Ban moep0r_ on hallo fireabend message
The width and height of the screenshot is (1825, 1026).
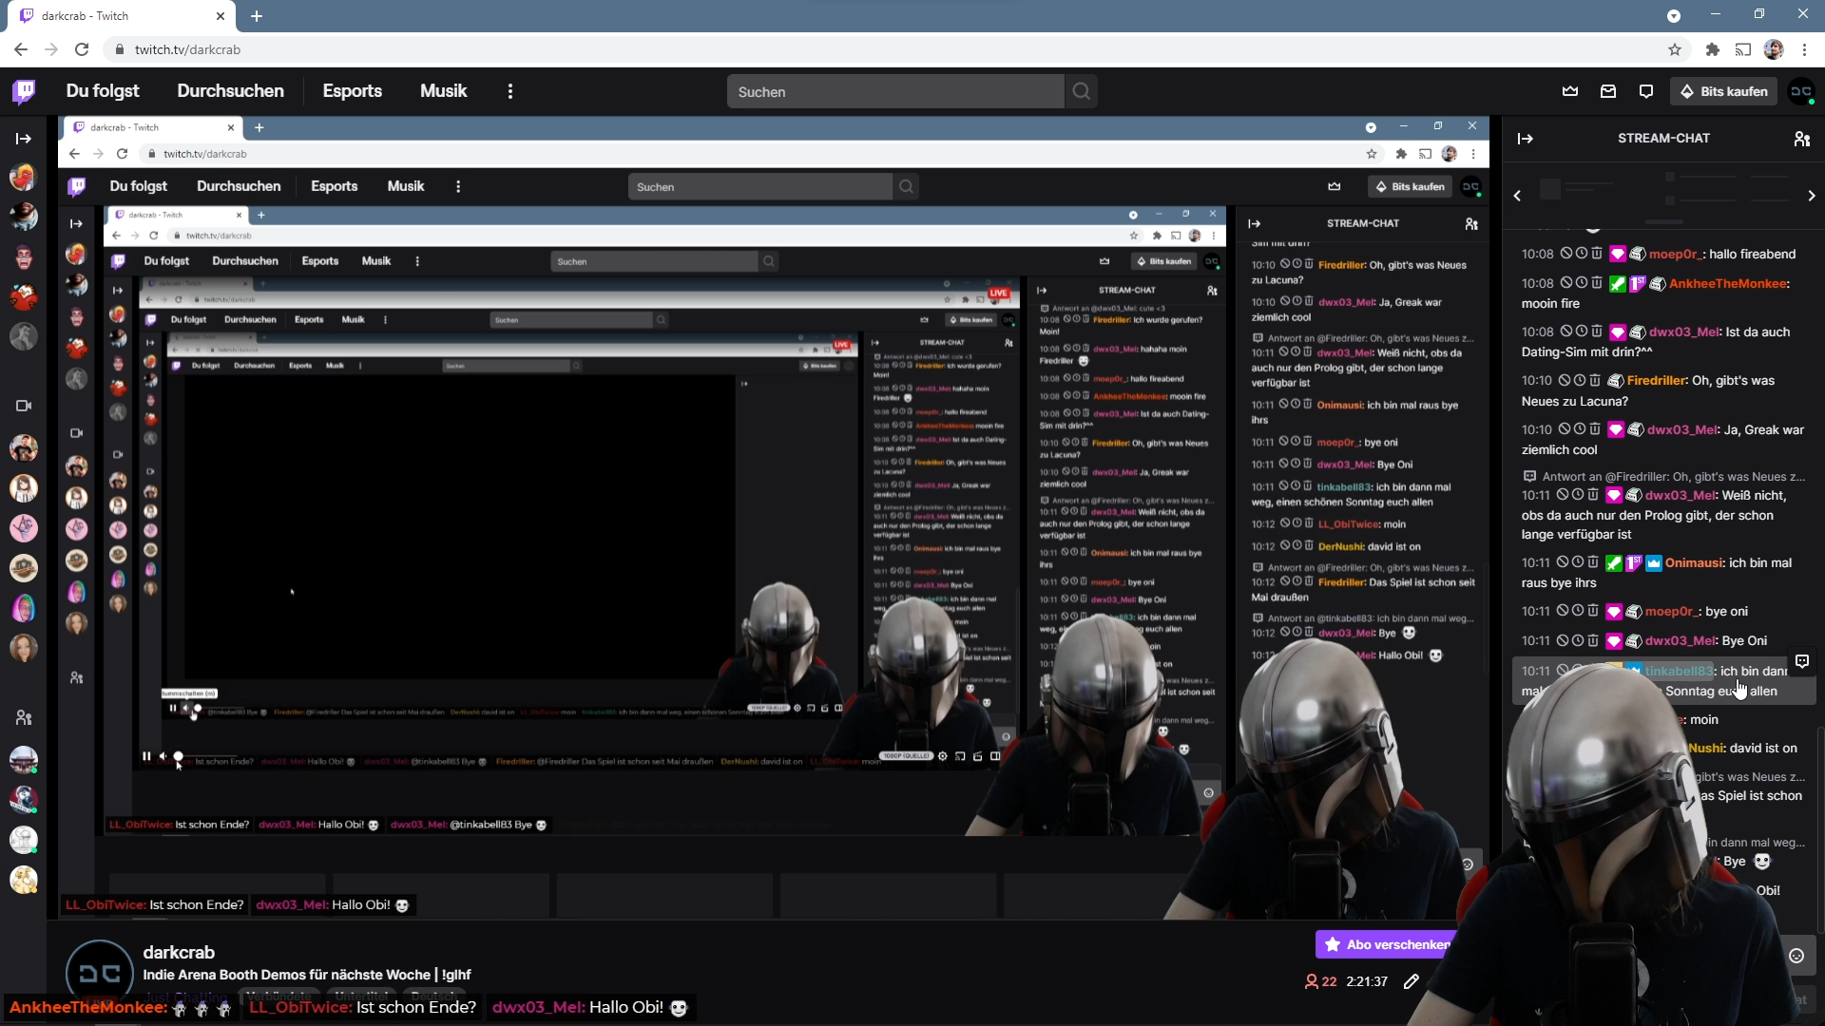pos(1566,254)
